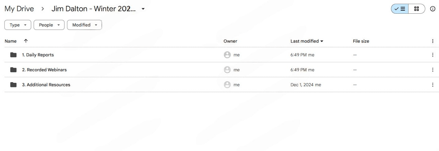The height and width of the screenshot is (151, 439).
Task: Open more options for Daily Reports row
Action: [432, 55]
